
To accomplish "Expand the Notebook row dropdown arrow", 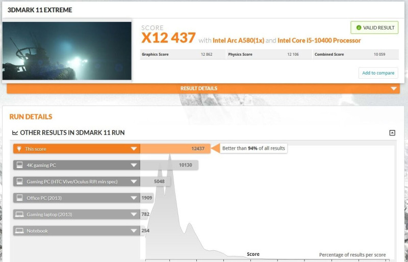I will pyautogui.click(x=134, y=231).
